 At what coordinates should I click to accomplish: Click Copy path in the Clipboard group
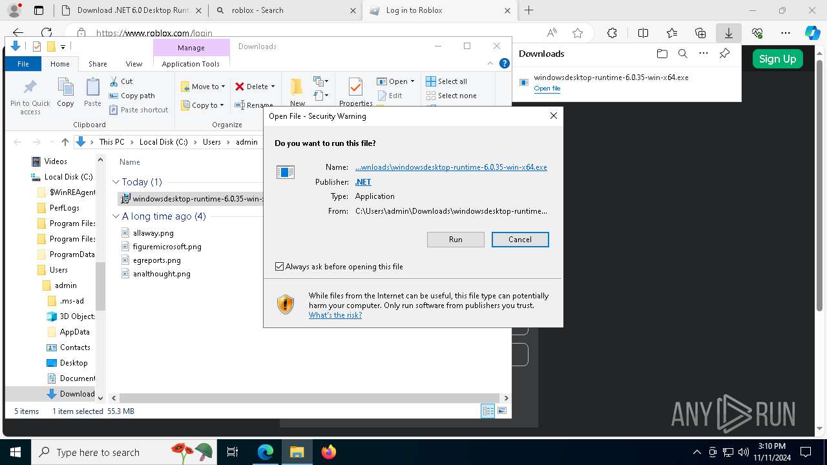pyautogui.click(x=132, y=96)
